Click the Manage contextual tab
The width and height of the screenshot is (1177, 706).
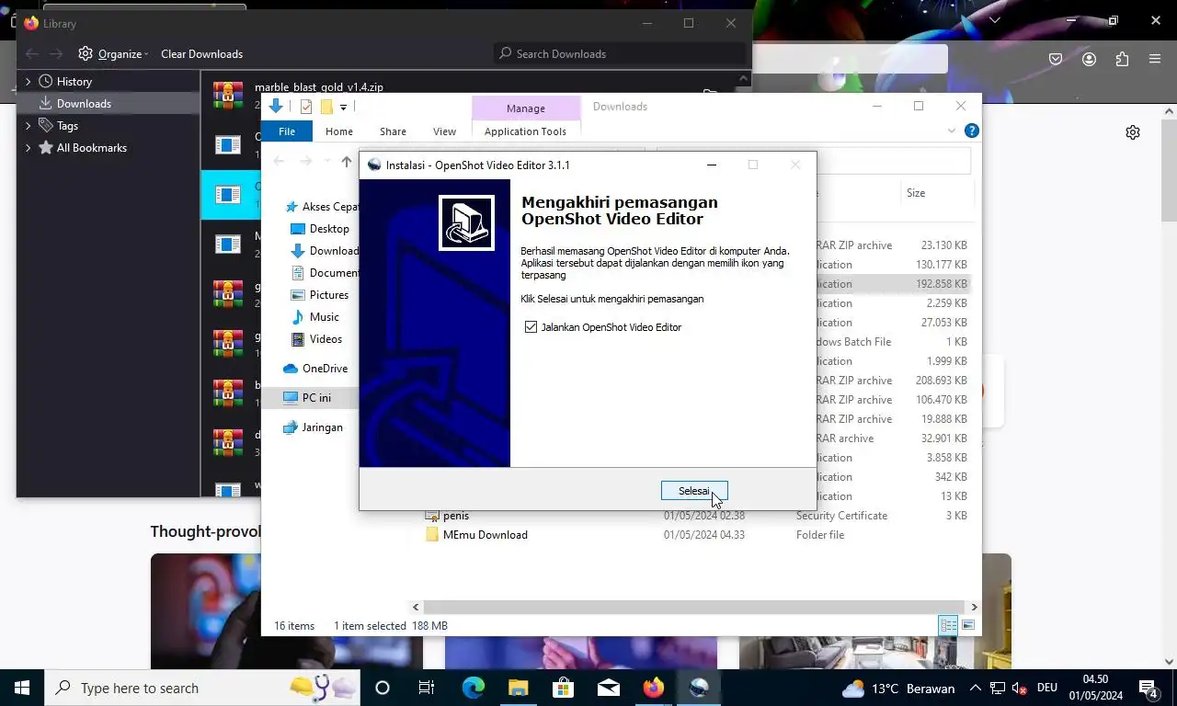[x=526, y=108]
